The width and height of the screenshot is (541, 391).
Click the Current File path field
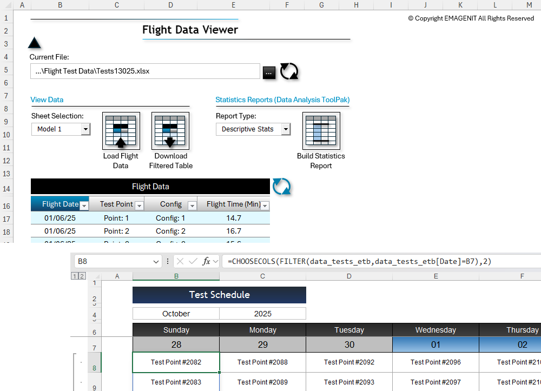[145, 71]
